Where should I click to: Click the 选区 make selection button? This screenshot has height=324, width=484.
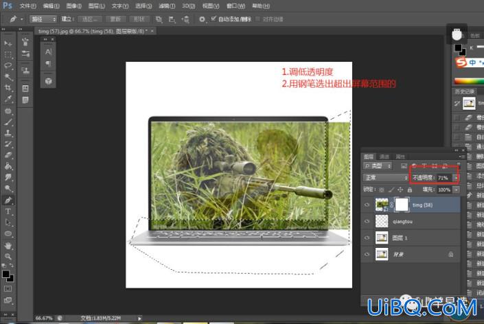[90, 19]
